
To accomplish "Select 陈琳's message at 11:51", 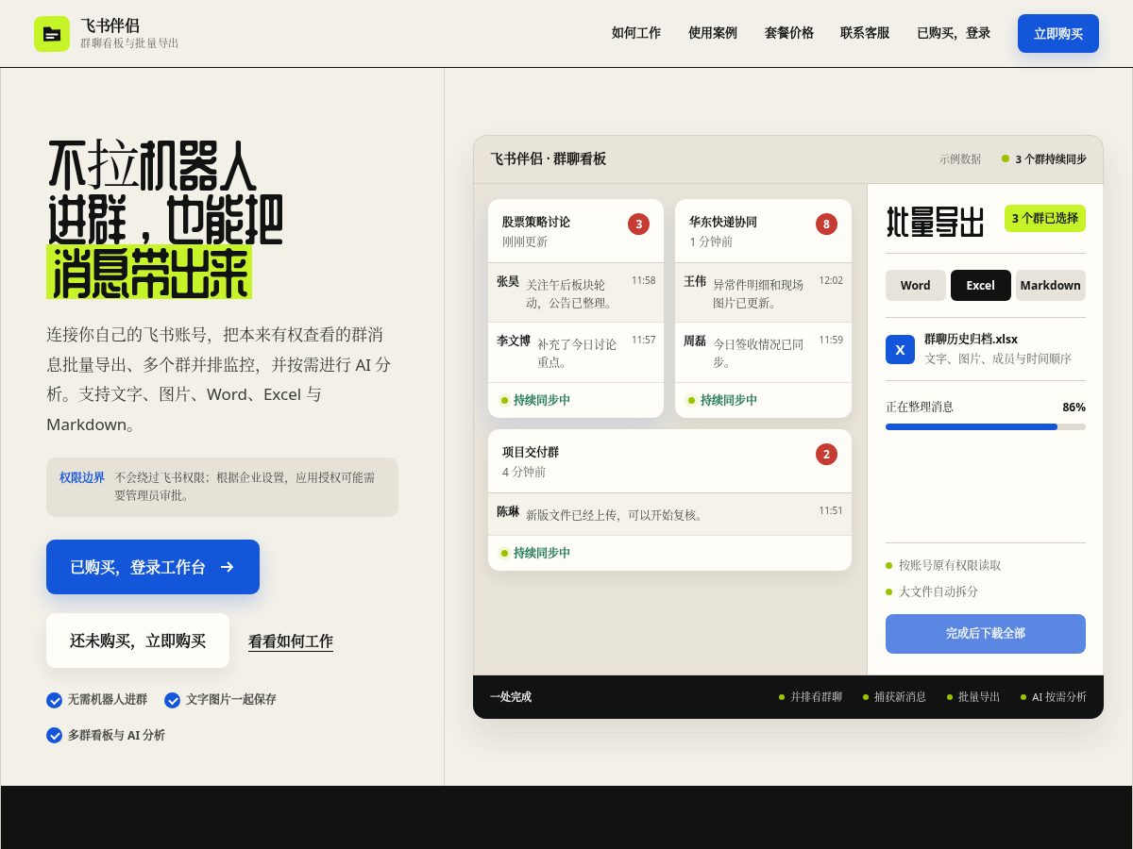I will pyautogui.click(x=669, y=514).
